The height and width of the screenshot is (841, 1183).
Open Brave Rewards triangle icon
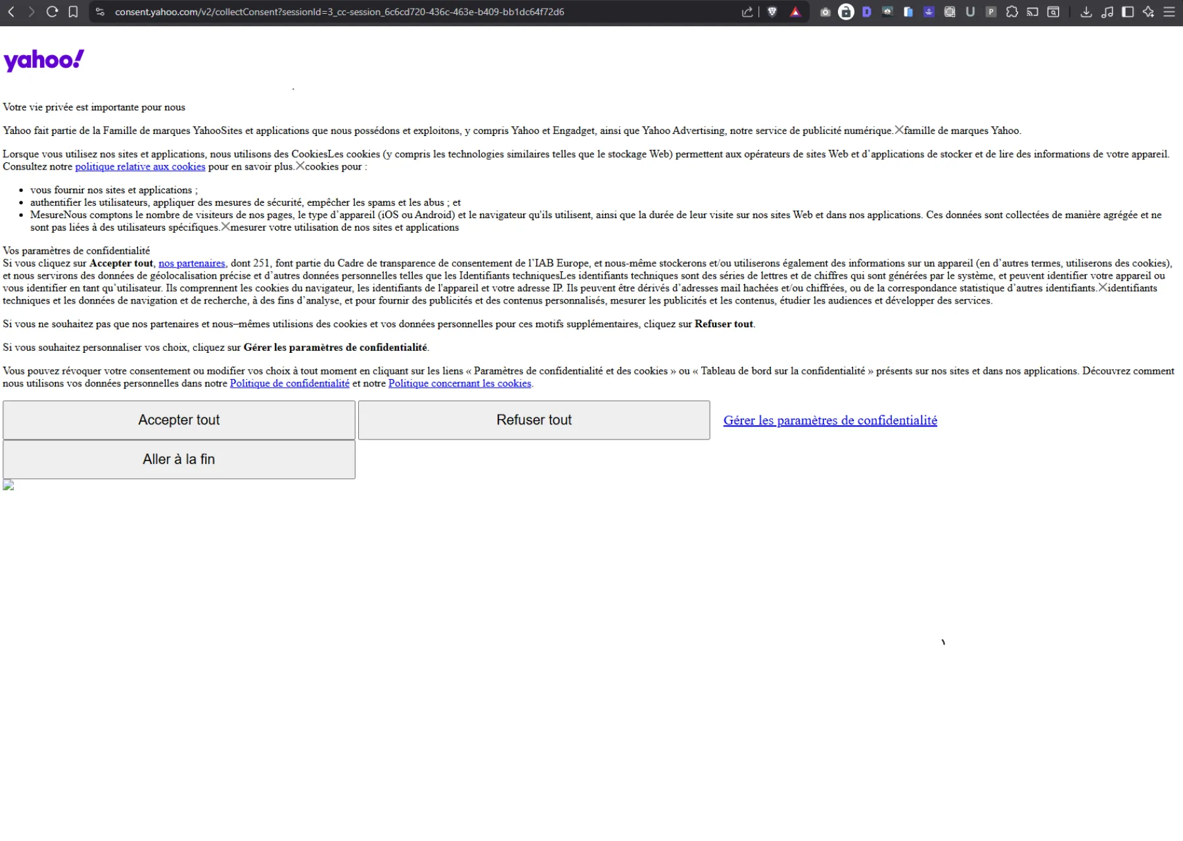(795, 12)
